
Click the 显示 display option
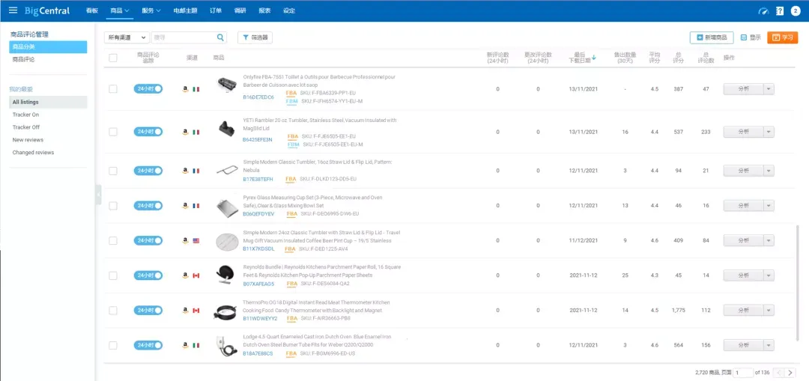tap(751, 37)
